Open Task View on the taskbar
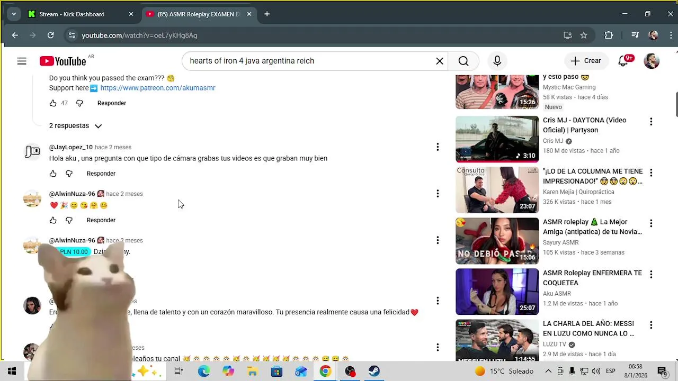This screenshot has height=381, width=678. click(179, 371)
